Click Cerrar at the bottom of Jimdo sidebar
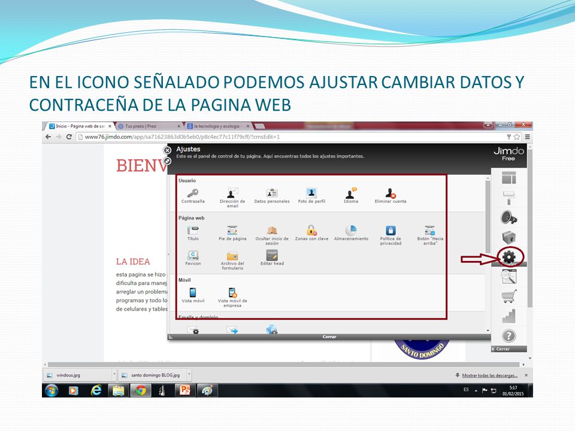The width and height of the screenshot is (575, 431). click(509, 349)
